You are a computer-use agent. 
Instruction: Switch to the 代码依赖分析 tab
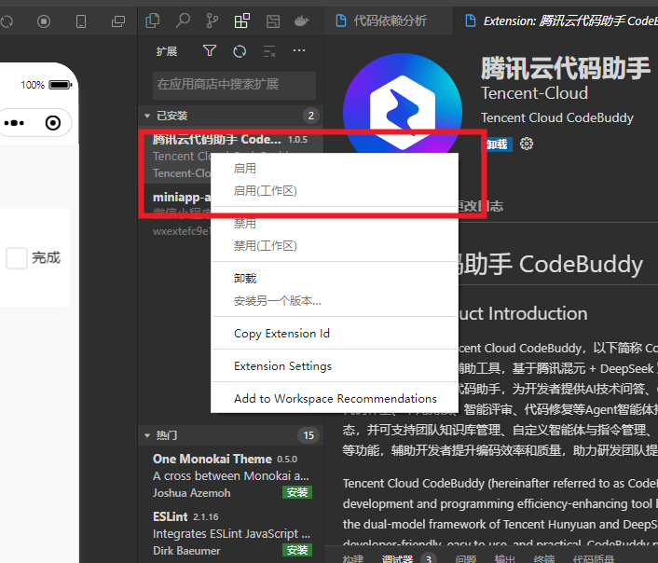(389, 21)
